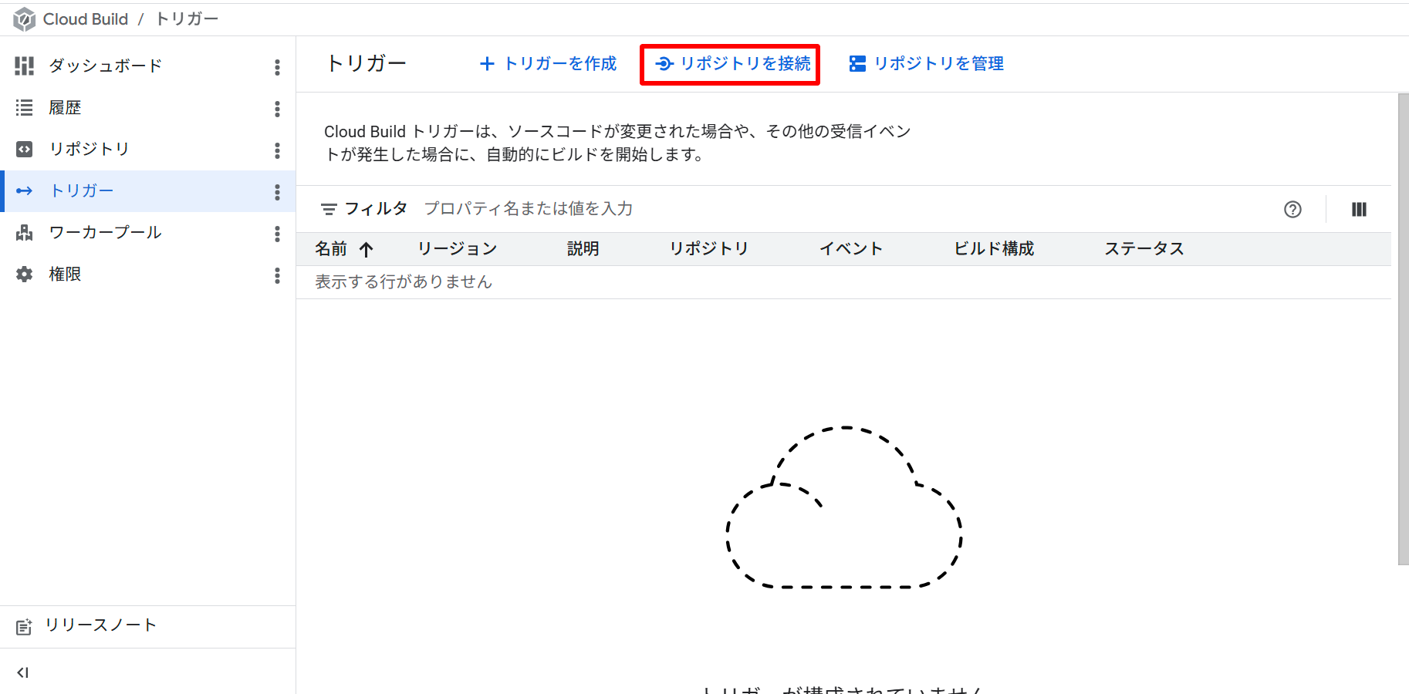Click the リポジトリ column header
Image resolution: width=1409 pixels, height=694 pixels.
(x=709, y=249)
